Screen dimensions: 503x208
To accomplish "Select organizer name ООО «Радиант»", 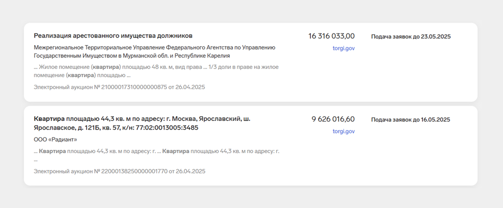I will [55, 139].
